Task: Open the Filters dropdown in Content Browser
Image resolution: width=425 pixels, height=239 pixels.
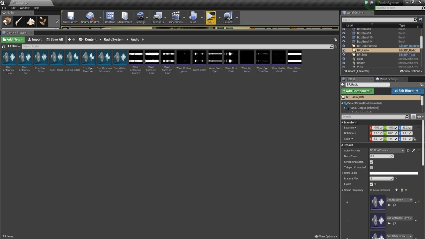Action: click(x=13, y=46)
